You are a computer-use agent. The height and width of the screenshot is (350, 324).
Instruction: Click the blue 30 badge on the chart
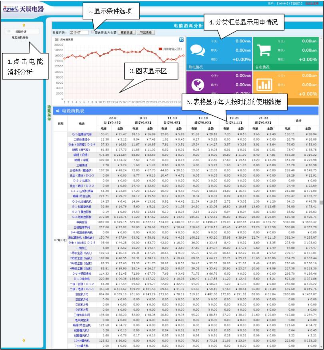(x=181, y=40)
